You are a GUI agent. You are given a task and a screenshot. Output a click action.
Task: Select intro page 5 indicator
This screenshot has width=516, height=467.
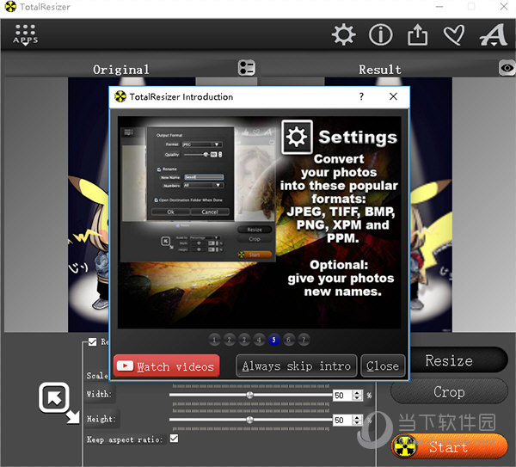(x=273, y=340)
